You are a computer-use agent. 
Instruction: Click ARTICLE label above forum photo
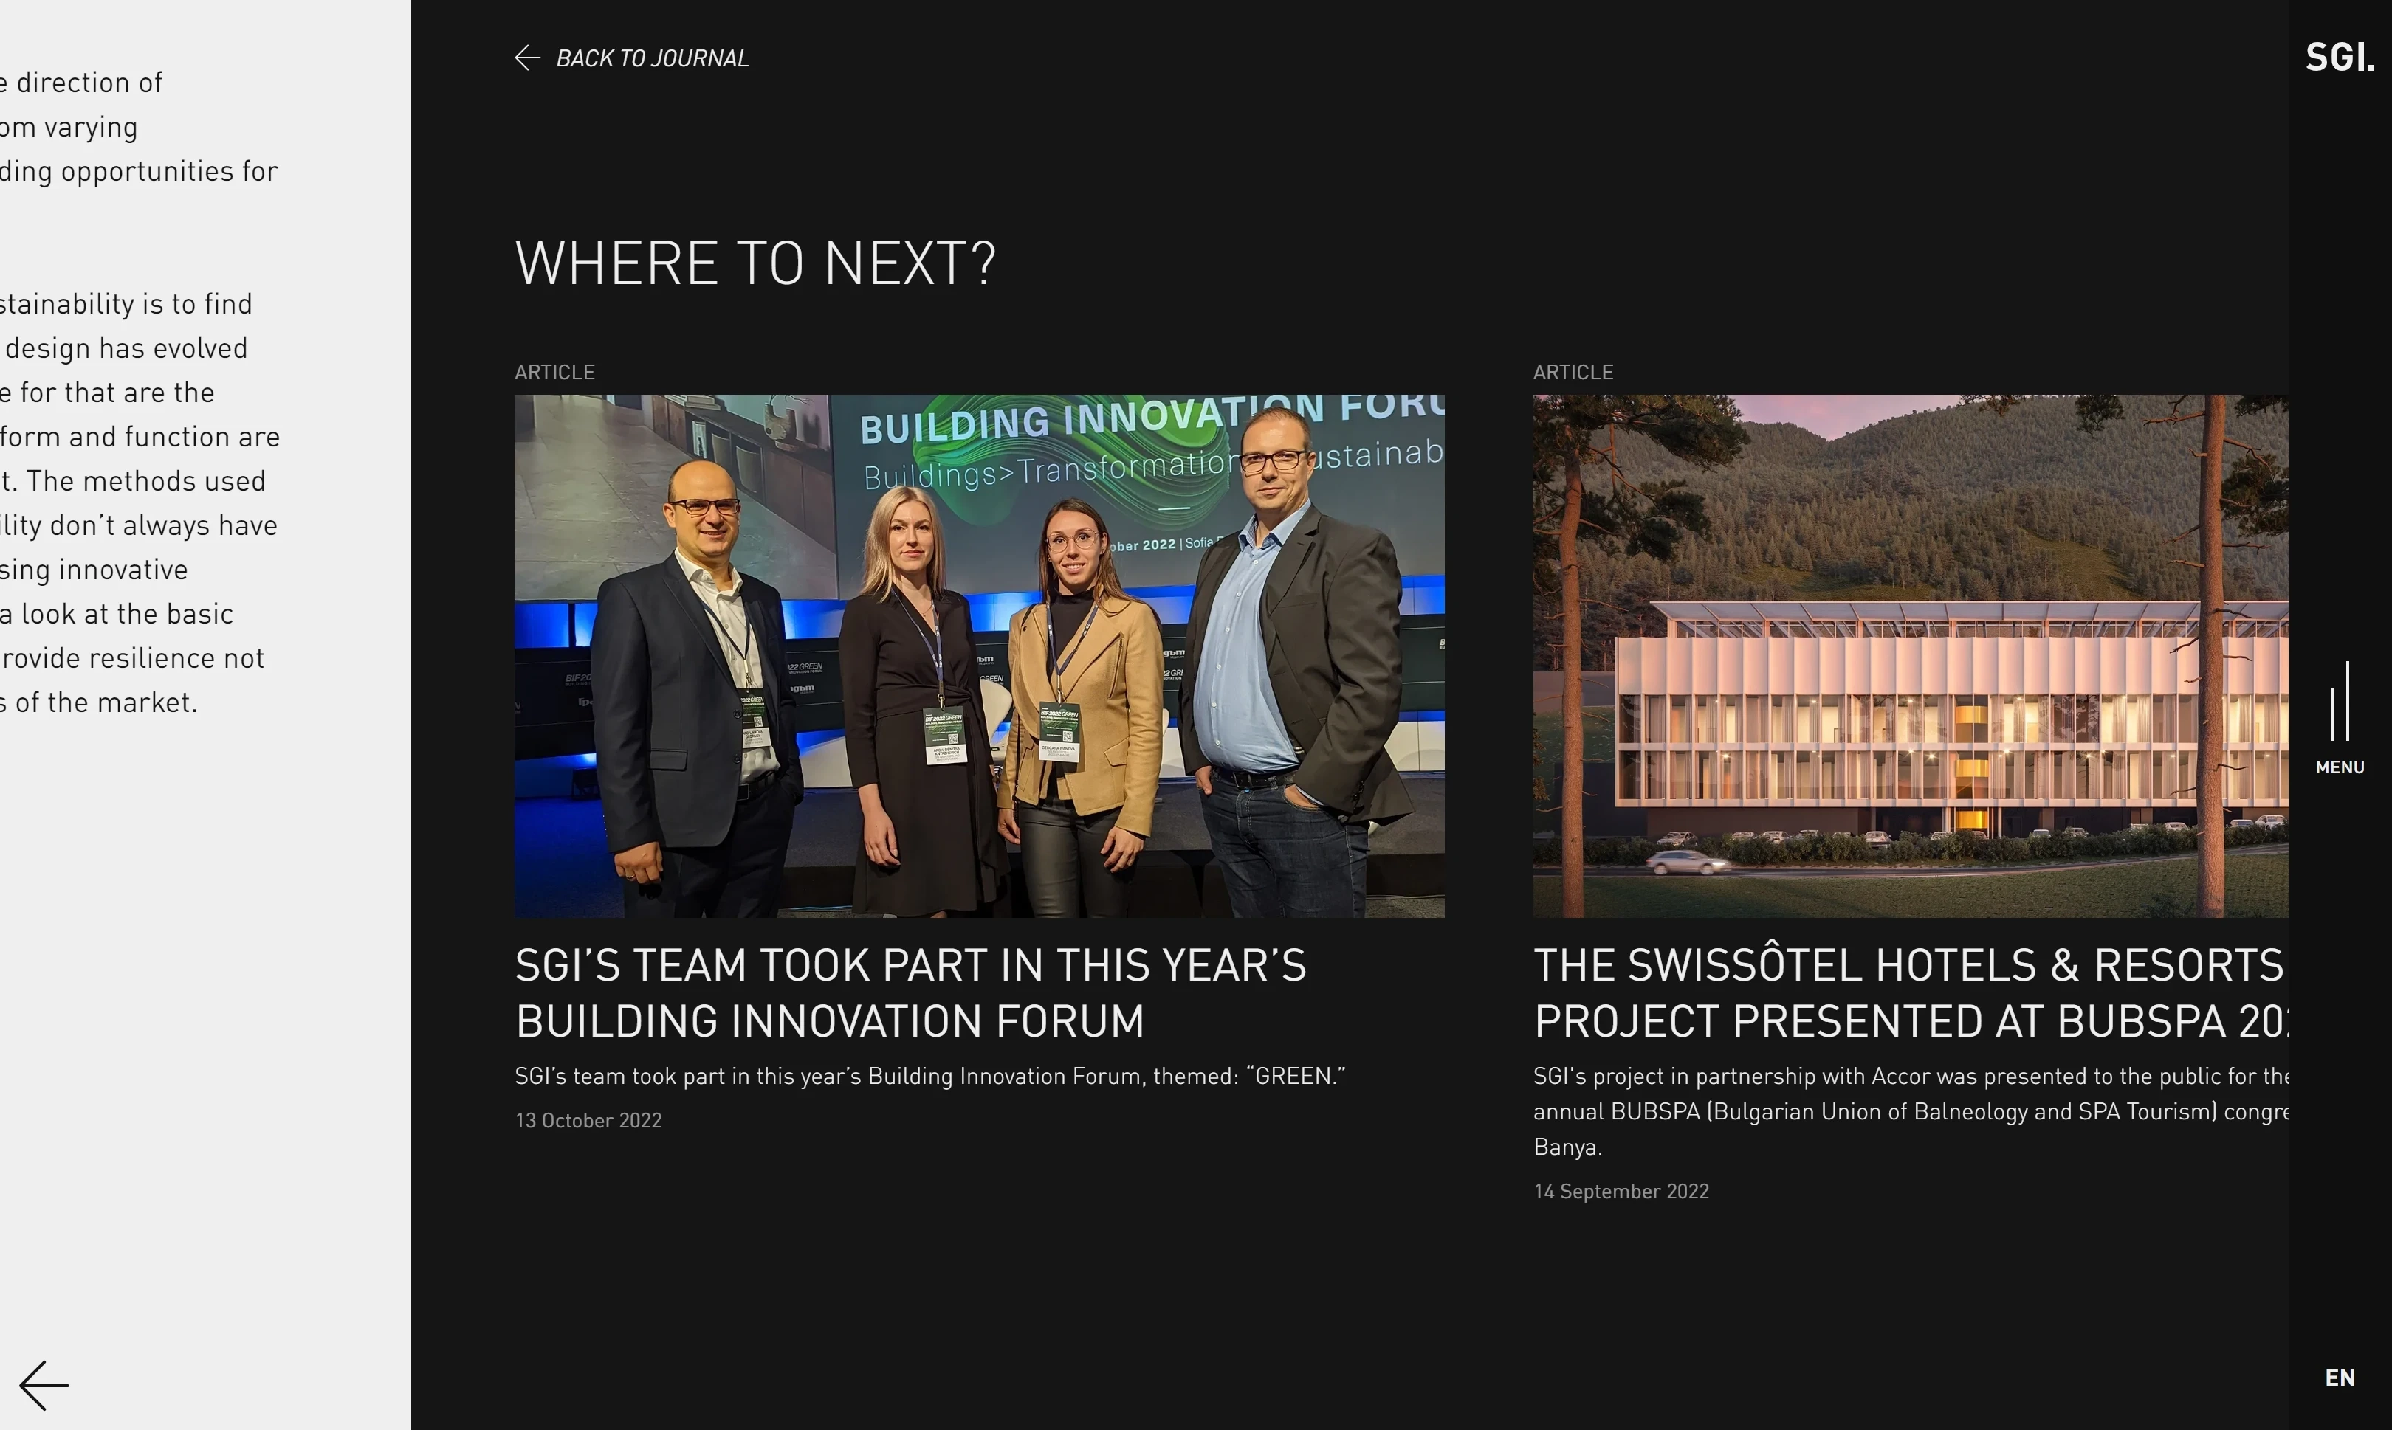coord(554,372)
